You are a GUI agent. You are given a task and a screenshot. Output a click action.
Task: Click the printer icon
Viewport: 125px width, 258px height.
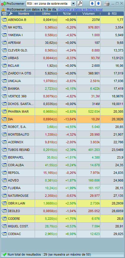point(106,4)
